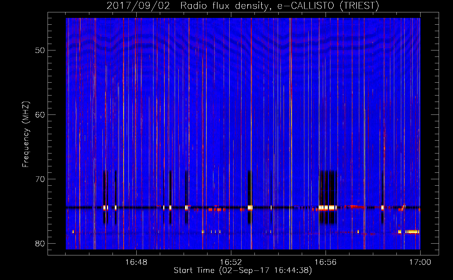Select the 70 frequency tick label

[x=40, y=179]
